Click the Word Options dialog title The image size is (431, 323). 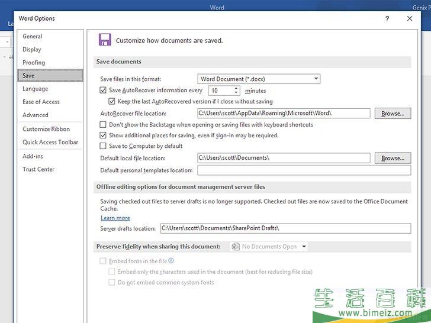pos(37,18)
